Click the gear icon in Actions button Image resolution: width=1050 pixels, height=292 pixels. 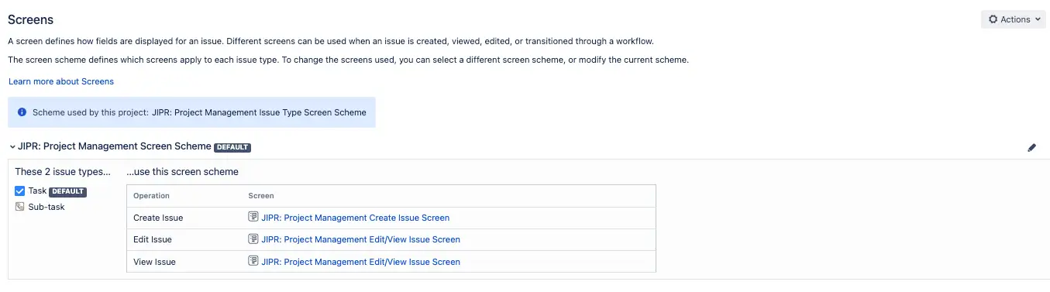pos(993,19)
